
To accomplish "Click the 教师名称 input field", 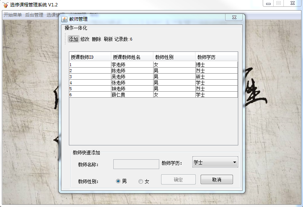I will click(x=136, y=164).
